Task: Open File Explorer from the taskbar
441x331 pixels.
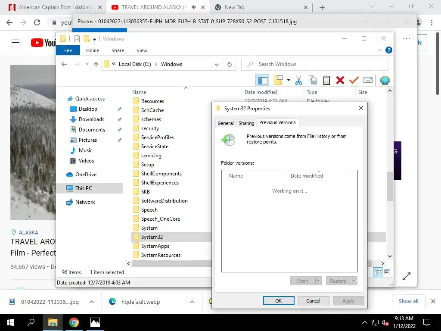Action: (53, 322)
